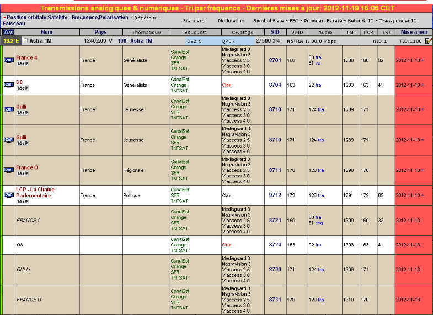Click the Régionale theme cell

point(133,170)
